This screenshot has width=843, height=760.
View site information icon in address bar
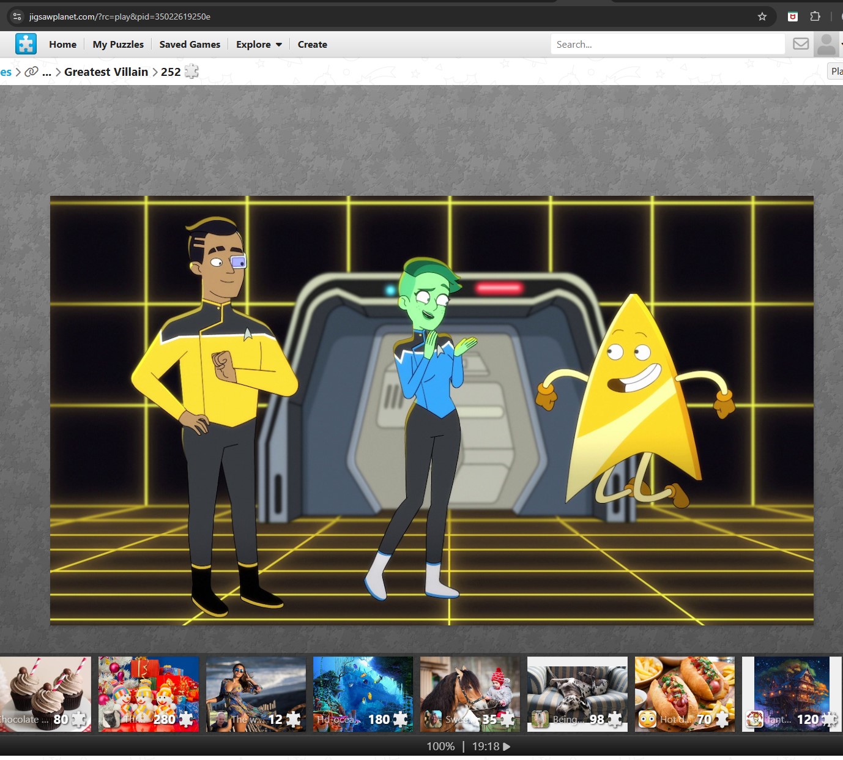pyautogui.click(x=17, y=17)
